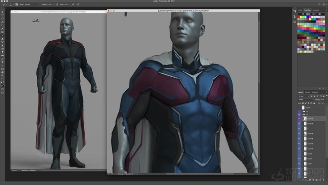Switch to the Navigator tab
The width and height of the screenshot is (328, 185).
[316, 10]
